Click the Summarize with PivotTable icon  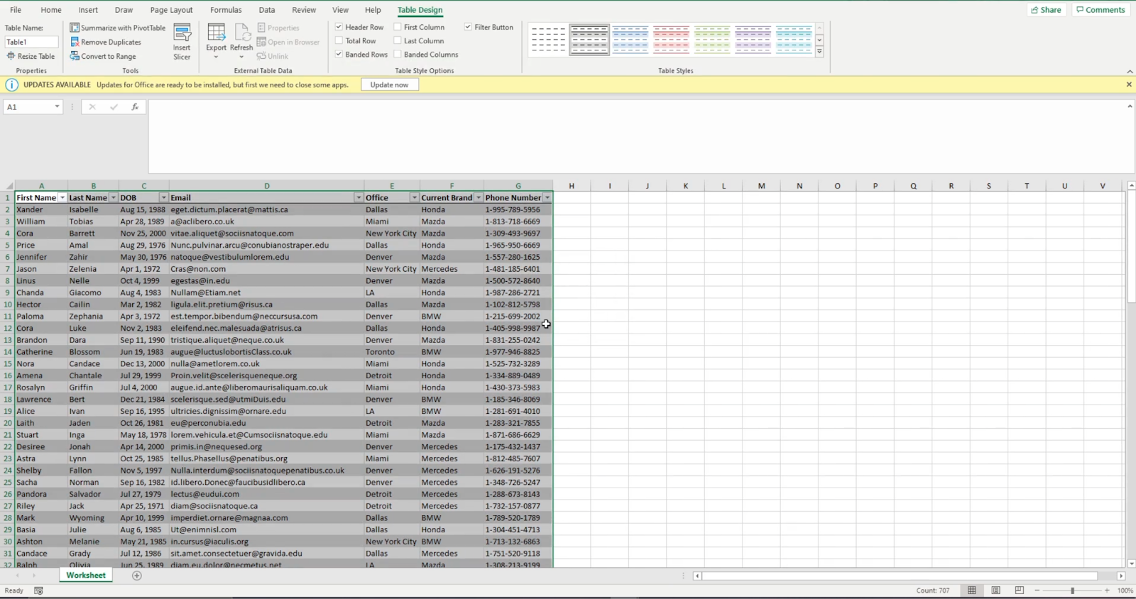coord(75,28)
